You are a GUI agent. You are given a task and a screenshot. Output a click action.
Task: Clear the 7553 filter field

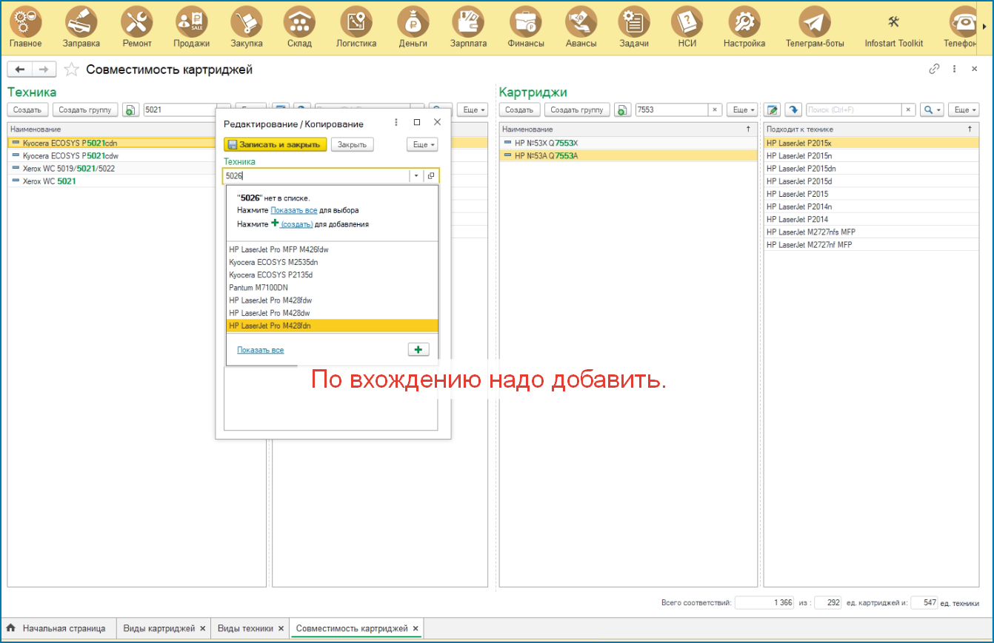[x=715, y=110]
